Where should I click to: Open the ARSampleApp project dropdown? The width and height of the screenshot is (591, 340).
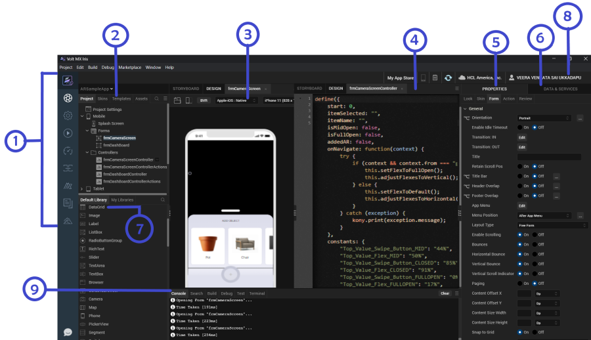[x=97, y=89]
